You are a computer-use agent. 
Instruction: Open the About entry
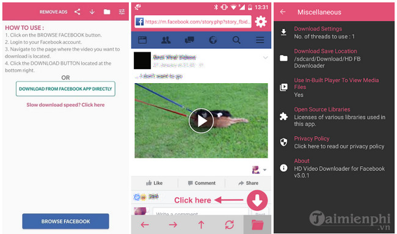point(334,168)
